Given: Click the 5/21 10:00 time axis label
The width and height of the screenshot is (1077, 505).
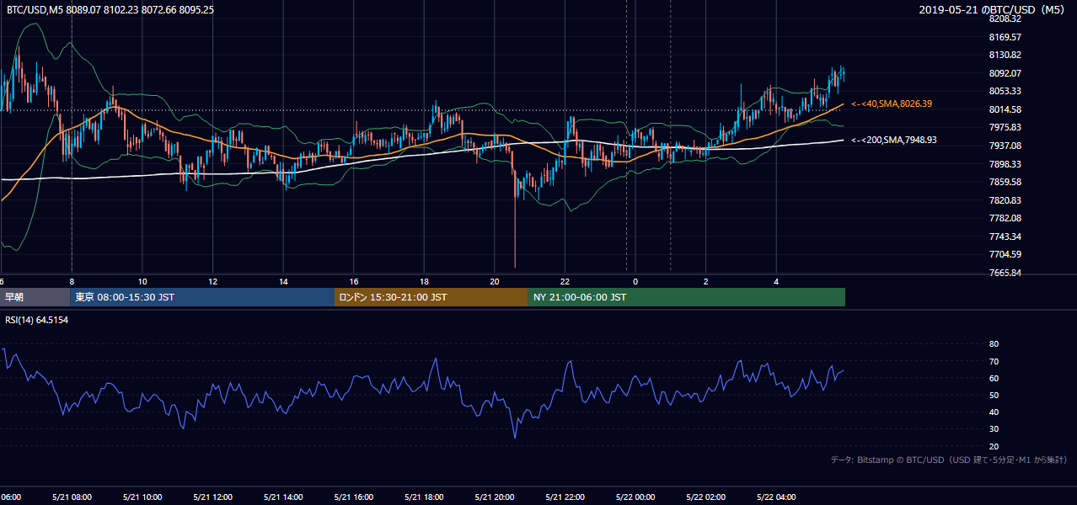Looking at the screenshot, I should point(142,497).
